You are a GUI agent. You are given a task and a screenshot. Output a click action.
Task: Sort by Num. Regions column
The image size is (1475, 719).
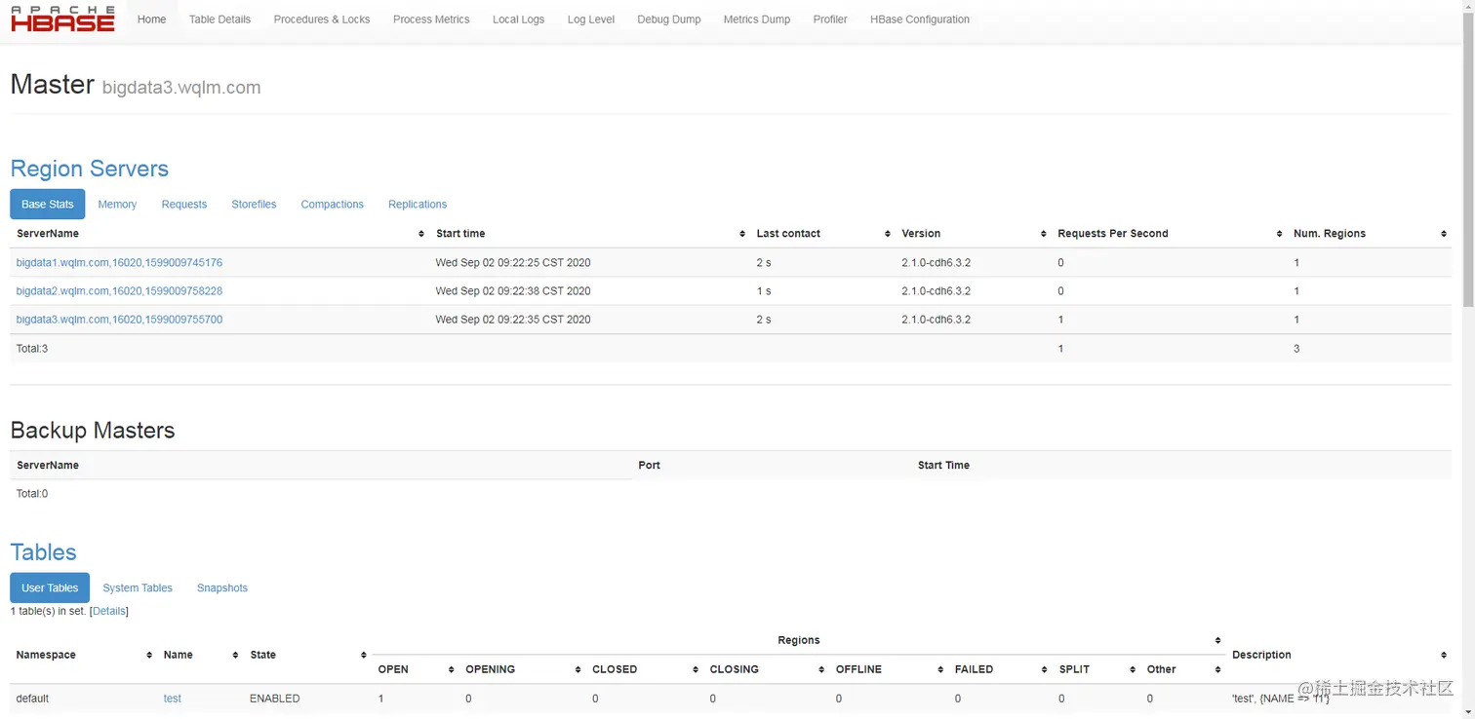(1370, 234)
